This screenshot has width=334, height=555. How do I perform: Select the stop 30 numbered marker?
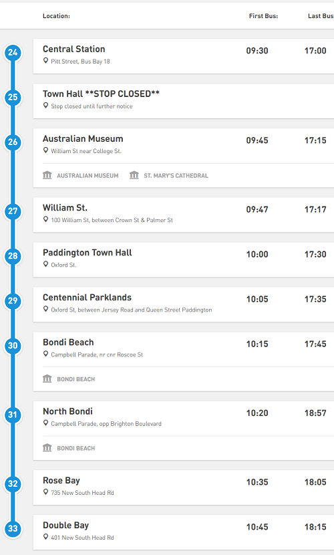coord(13,346)
